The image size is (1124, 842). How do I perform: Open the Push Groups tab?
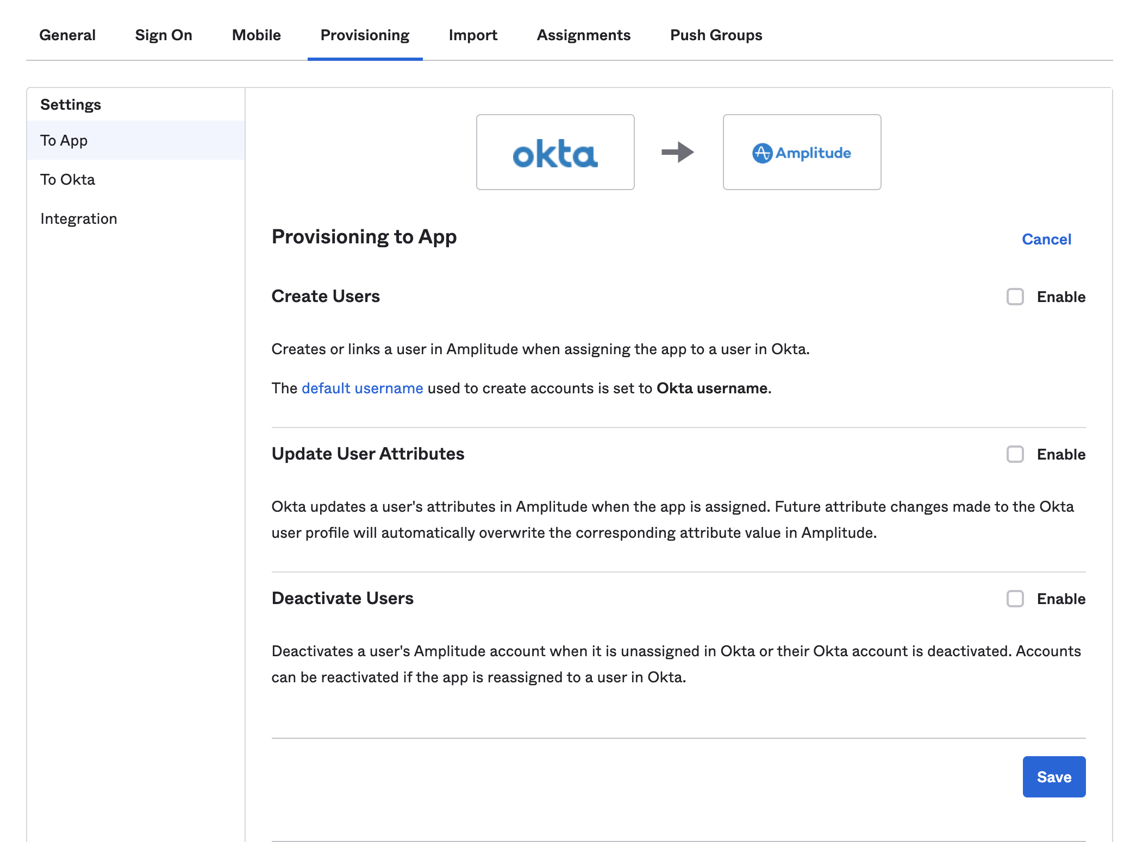(x=716, y=35)
